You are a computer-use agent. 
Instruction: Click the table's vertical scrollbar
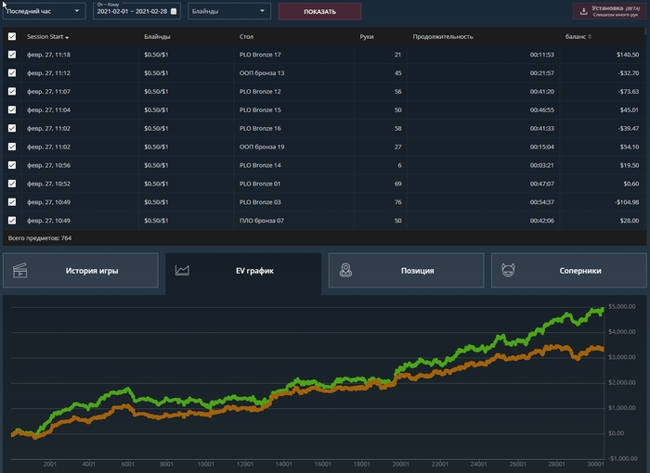(x=645, y=32)
